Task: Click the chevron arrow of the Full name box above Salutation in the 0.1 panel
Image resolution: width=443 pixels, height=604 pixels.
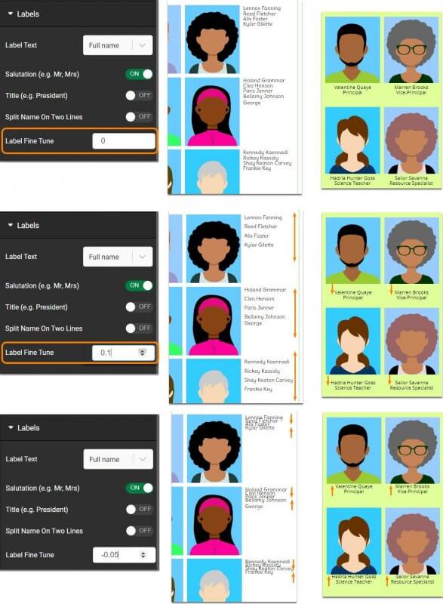Action: coord(142,257)
